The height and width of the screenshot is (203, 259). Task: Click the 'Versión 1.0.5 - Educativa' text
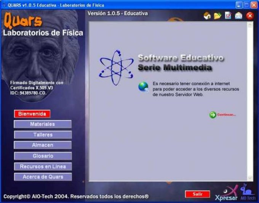118,13
